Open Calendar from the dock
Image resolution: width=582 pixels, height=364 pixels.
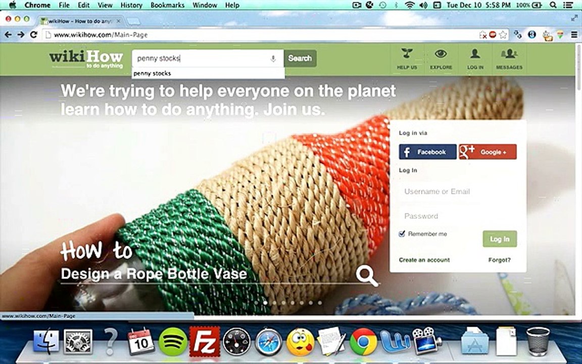[140, 341]
